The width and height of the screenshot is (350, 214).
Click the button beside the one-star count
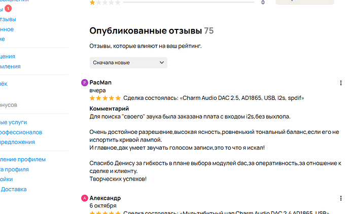coord(305,2)
